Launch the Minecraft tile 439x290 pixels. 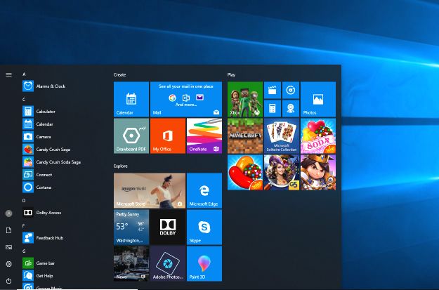pyautogui.click(x=245, y=136)
